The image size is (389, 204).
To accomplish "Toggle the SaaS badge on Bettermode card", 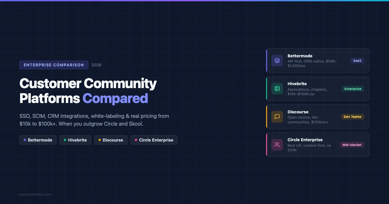I will point(357,61).
